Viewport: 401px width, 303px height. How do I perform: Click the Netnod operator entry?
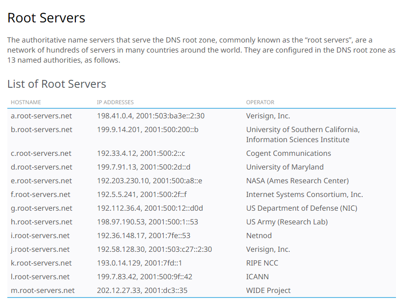click(x=259, y=236)
